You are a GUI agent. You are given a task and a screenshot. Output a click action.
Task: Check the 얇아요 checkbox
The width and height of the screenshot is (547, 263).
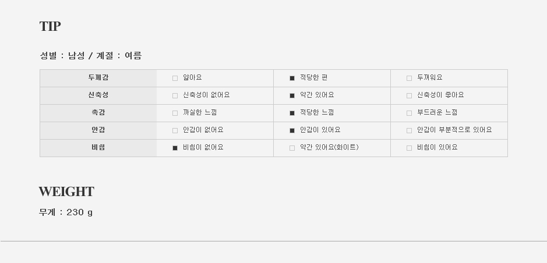(x=175, y=78)
